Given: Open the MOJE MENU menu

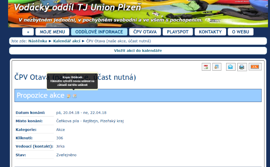Looking at the screenshot, I should point(52,32).
